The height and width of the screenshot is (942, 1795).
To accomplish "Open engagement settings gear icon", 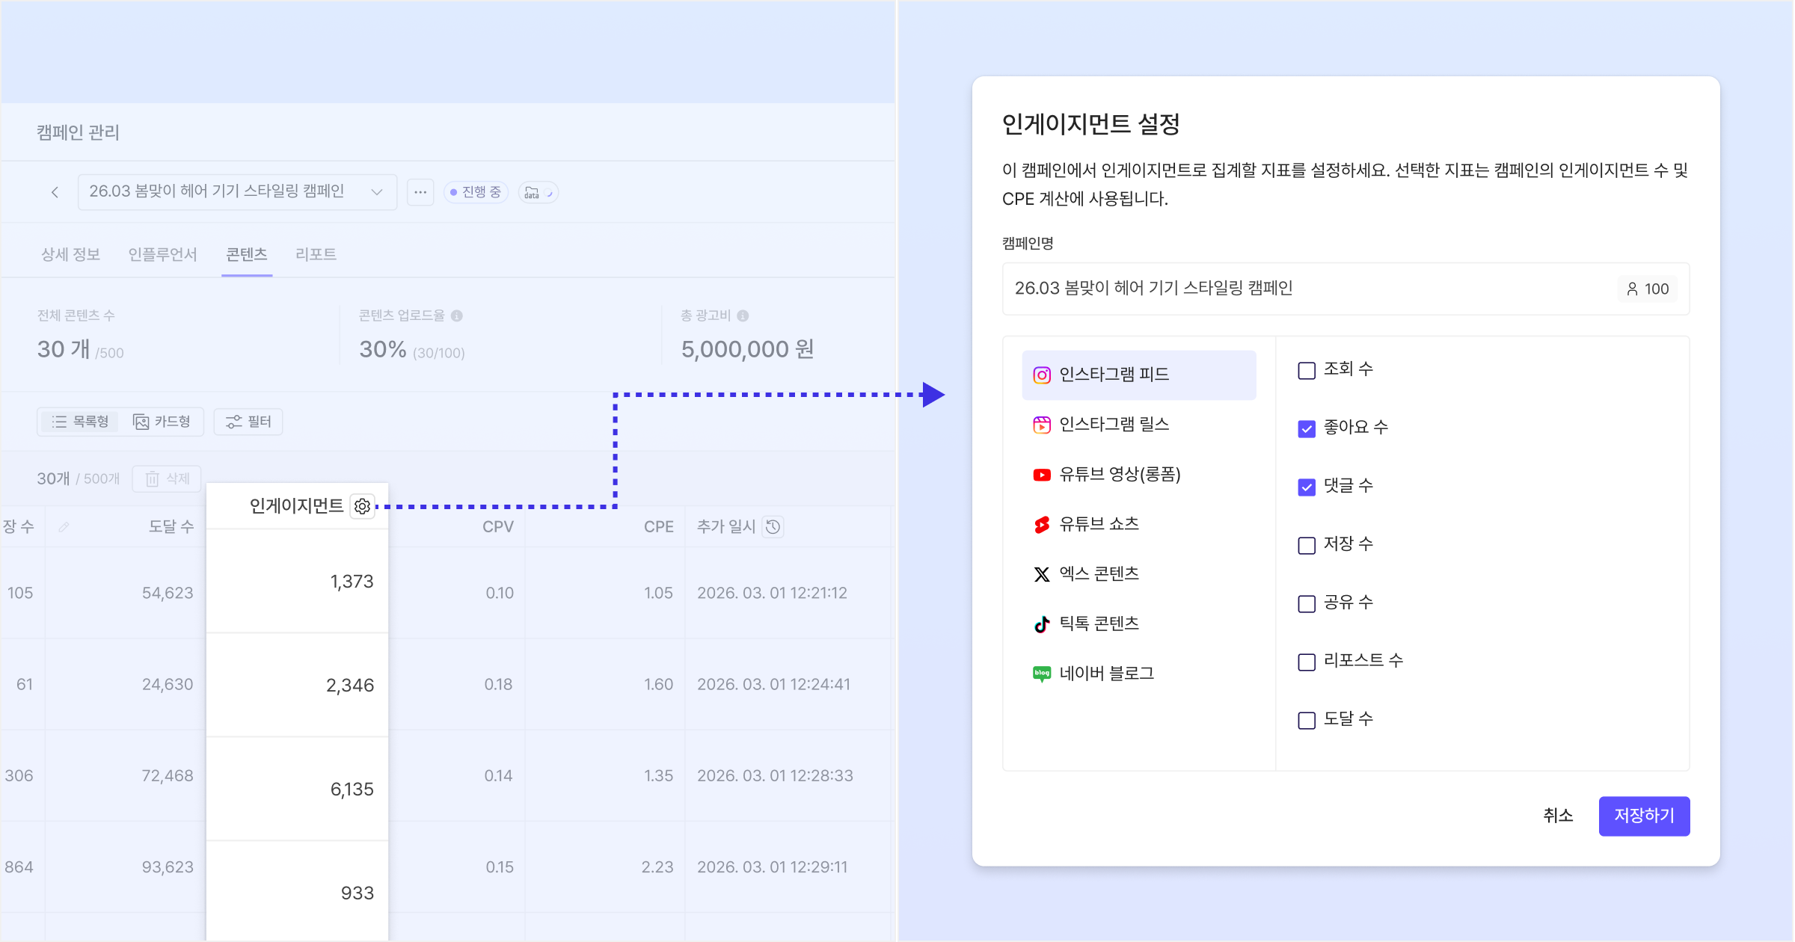I will click(x=363, y=506).
